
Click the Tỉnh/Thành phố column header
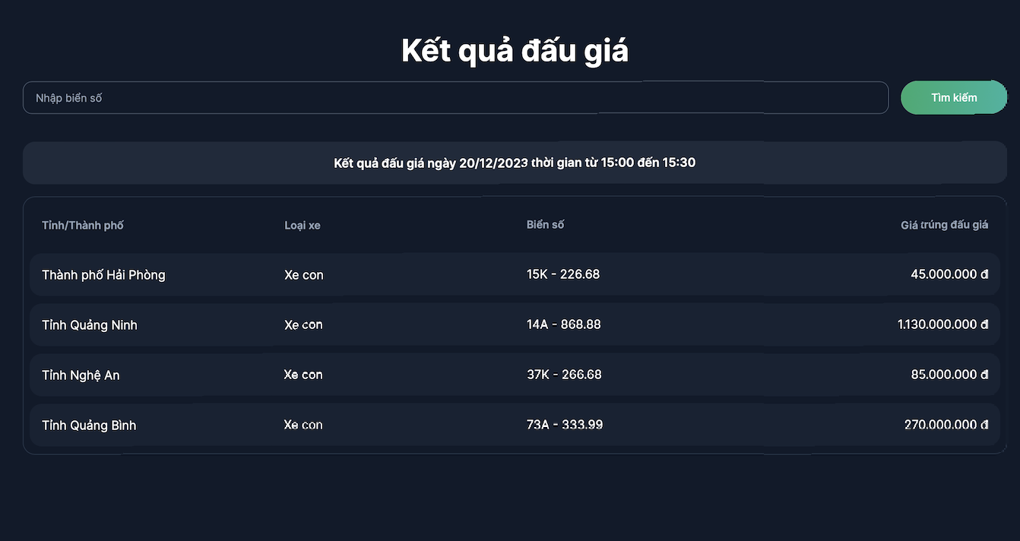click(83, 226)
